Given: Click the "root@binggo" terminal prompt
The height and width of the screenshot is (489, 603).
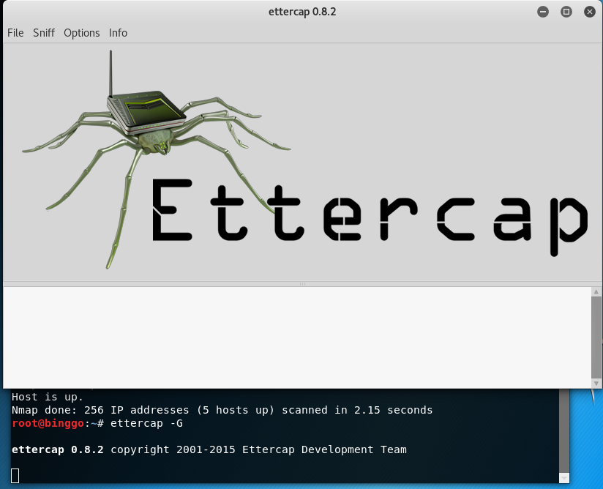Looking at the screenshot, I should coord(48,423).
